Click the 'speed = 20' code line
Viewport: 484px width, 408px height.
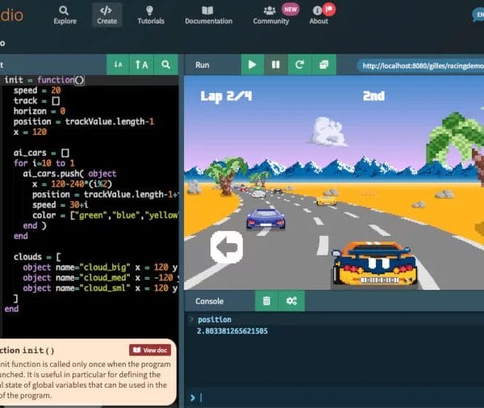(x=37, y=90)
